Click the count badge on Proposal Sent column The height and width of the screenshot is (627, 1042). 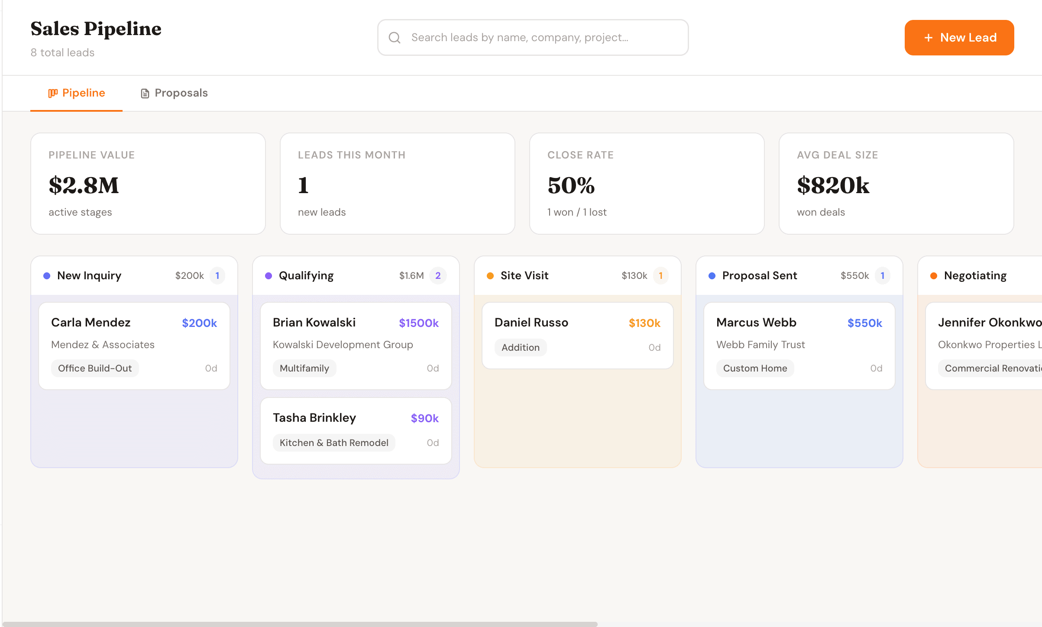pyautogui.click(x=882, y=275)
